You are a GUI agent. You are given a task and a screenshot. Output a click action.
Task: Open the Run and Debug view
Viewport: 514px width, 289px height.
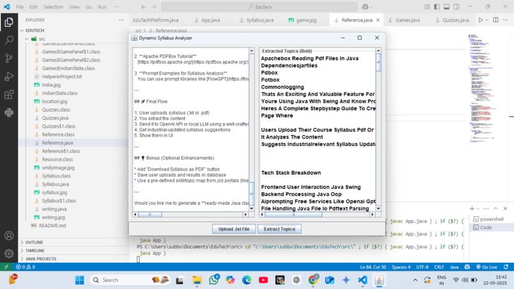[9, 77]
